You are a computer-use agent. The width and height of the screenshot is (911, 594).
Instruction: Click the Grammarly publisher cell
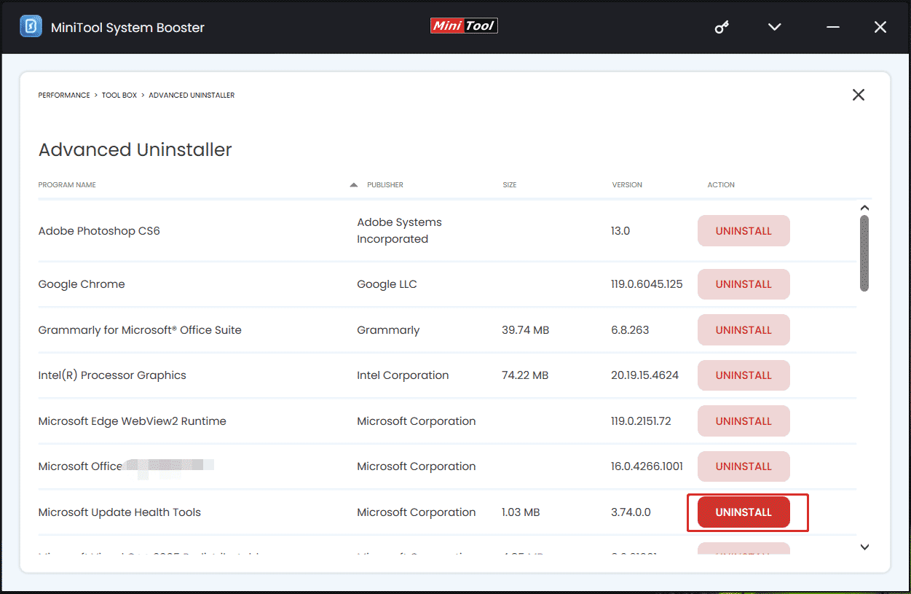388,330
